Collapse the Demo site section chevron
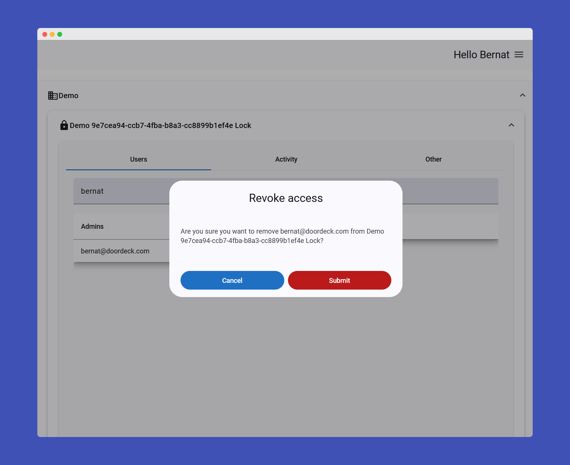The height and width of the screenshot is (465, 570). pos(522,96)
